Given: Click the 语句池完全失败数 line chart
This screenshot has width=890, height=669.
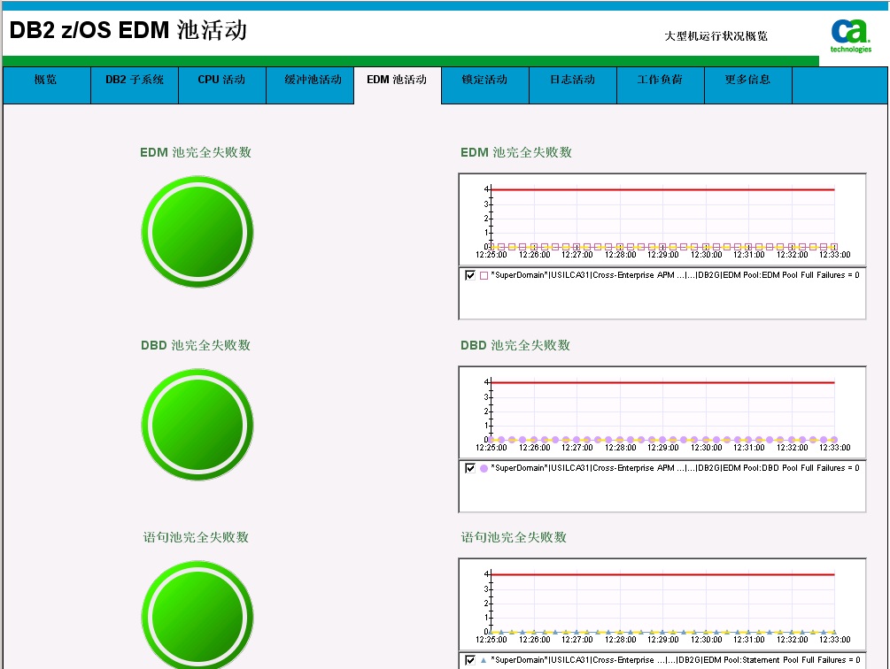Looking at the screenshot, I should click(x=662, y=605).
